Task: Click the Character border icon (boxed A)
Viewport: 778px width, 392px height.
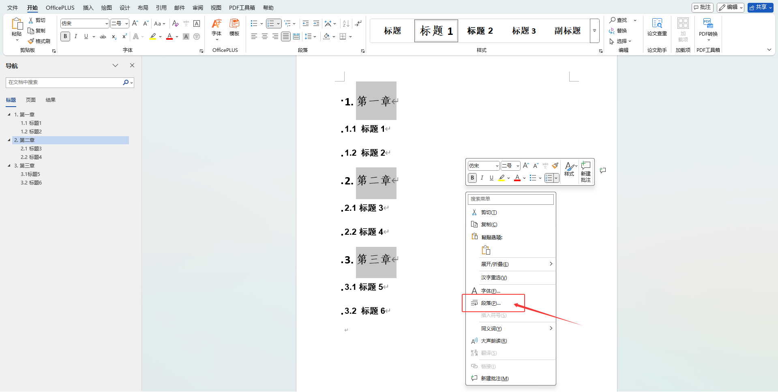Action: [197, 24]
